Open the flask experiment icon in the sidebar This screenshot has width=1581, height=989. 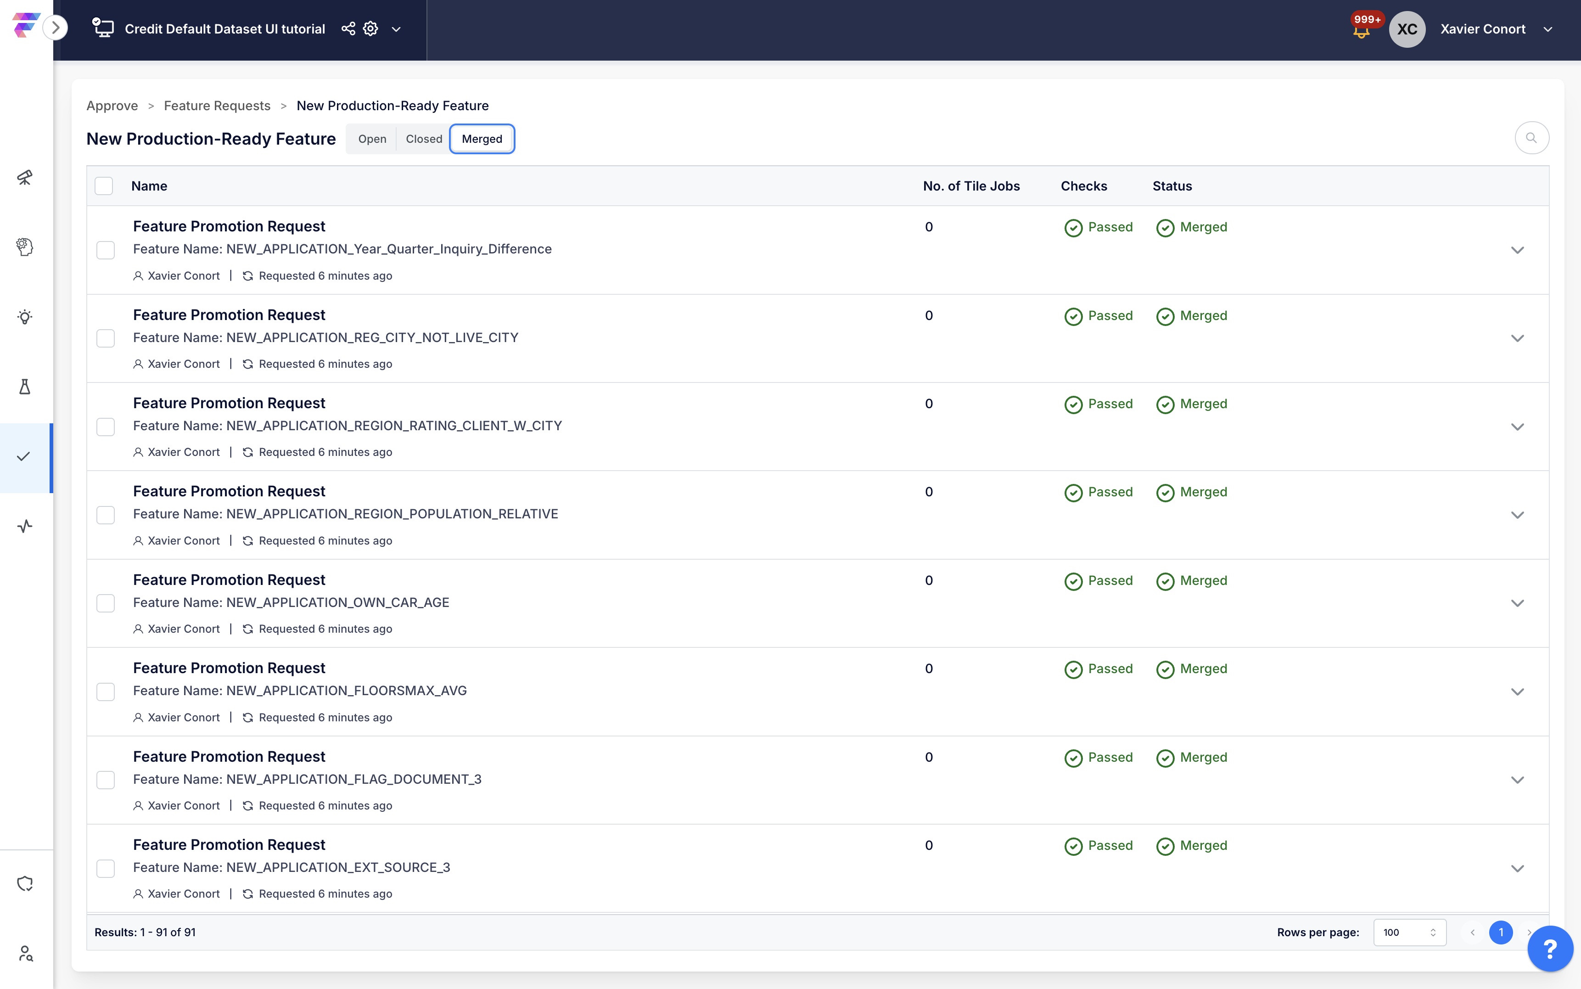[25, 387]
